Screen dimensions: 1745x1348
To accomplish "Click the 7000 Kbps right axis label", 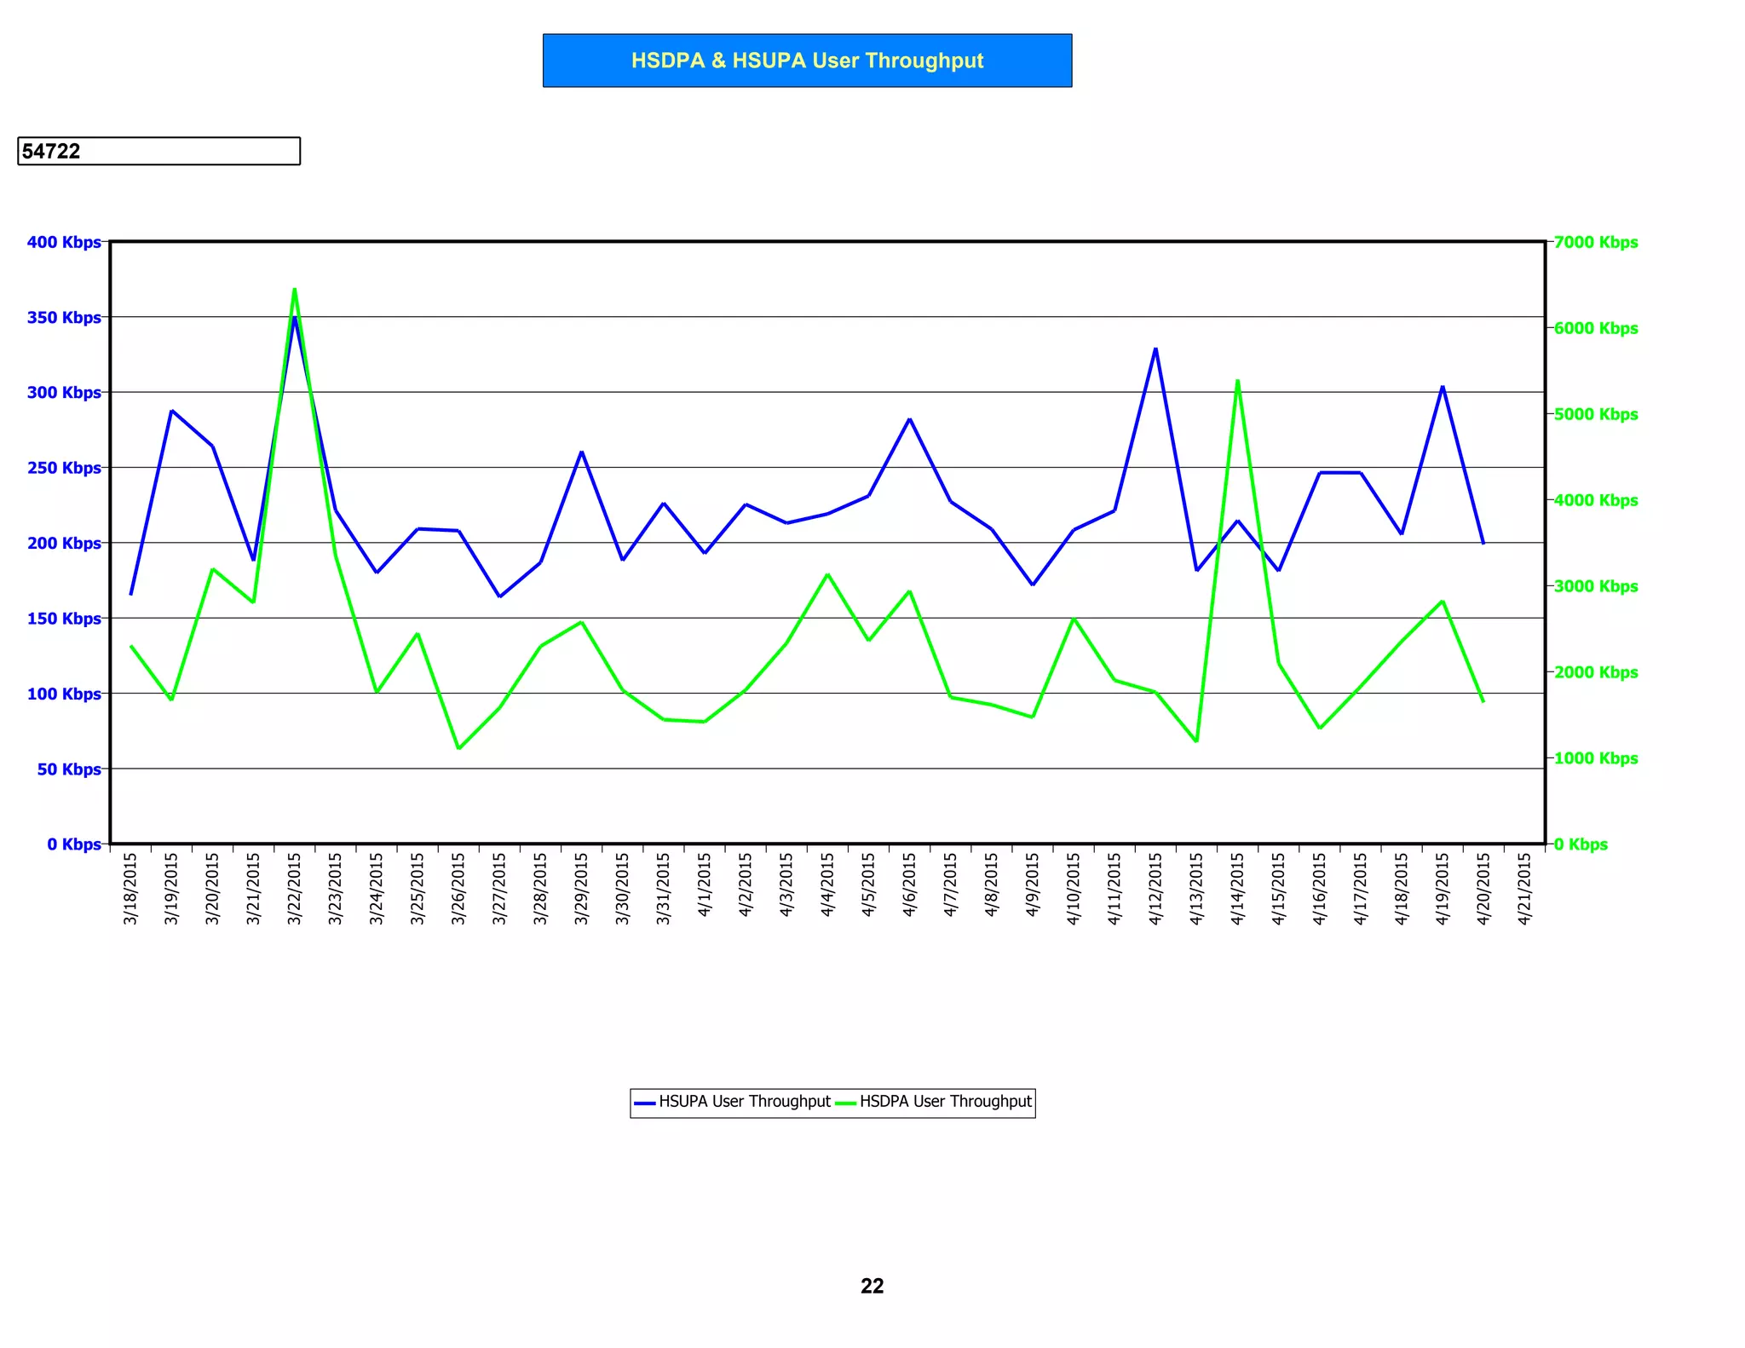I will [x=1595, y=242].
